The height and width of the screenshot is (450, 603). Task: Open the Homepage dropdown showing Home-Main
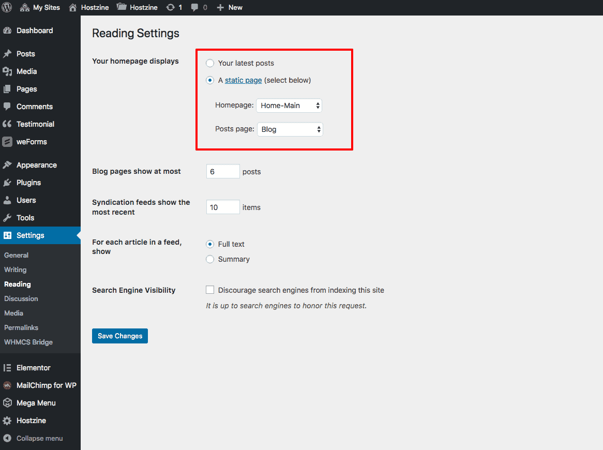289,106
